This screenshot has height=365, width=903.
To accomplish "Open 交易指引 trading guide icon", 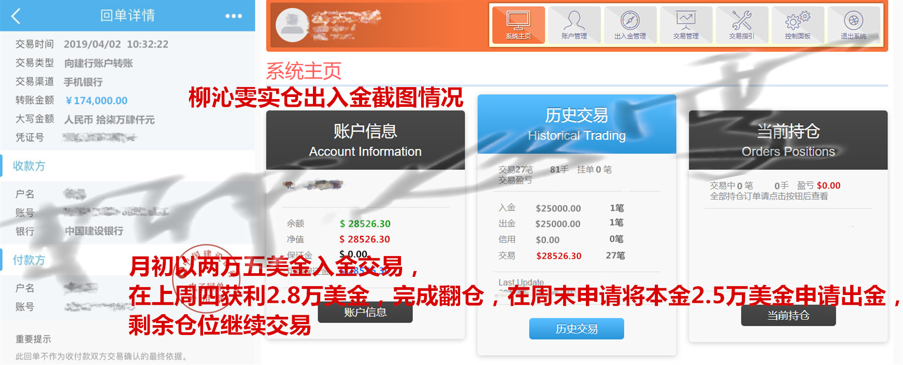I will coord(741,25).
